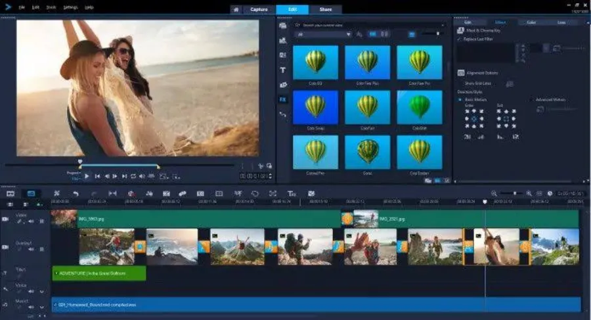Click the Home icon tab
Screen dimensions: 591x320
(x=236, y=10)
